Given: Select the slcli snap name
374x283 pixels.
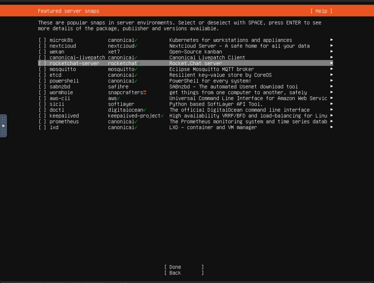Looking at the screenshot, I should (57, 104).
